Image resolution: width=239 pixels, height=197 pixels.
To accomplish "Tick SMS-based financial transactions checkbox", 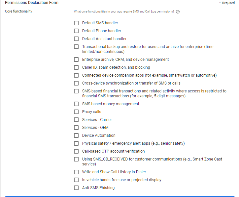I will 76,91.
